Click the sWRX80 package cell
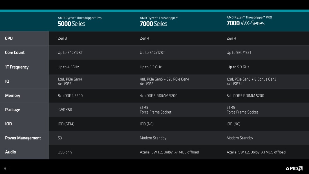 (x=65, y=110)
